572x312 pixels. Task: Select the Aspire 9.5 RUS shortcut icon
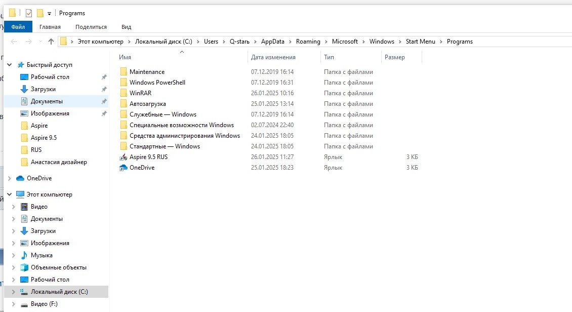[x=124, y=157]
